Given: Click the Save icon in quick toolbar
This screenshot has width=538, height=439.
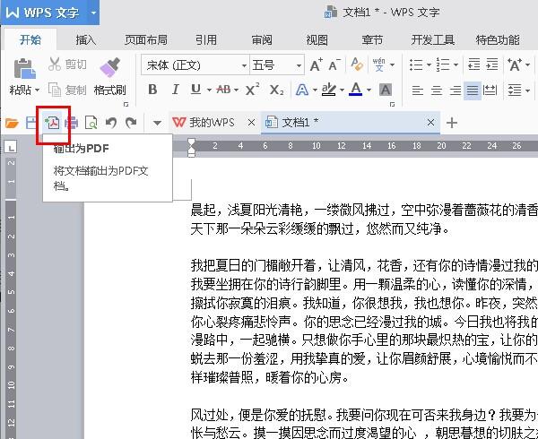Looking at the screenshot, I should pos(33,123).
